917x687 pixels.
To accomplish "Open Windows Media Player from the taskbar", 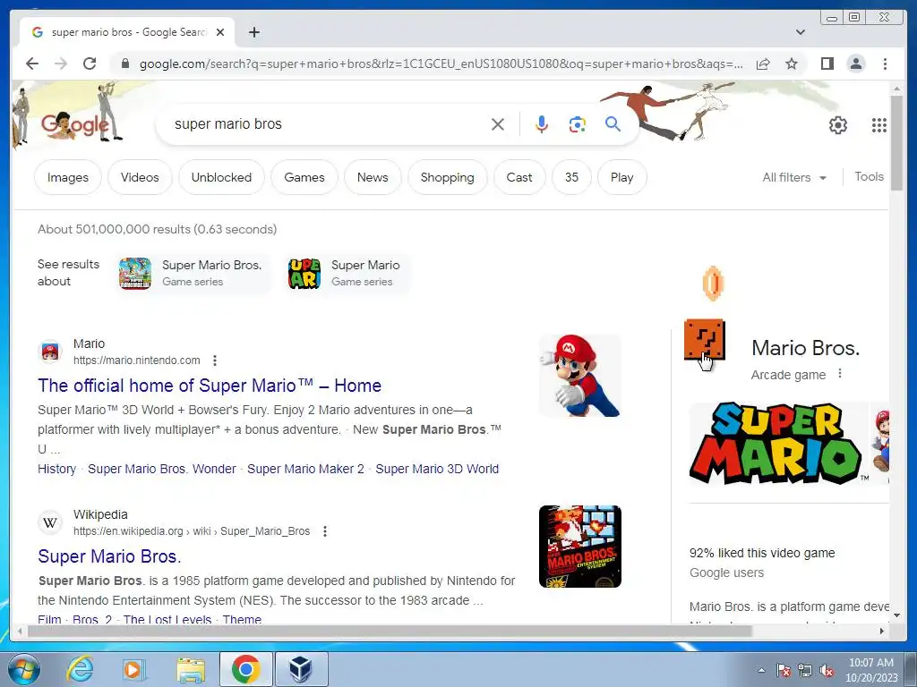I will (134, 669).
